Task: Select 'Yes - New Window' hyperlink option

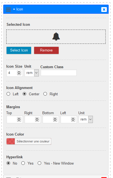Action: tap(39, 163)
